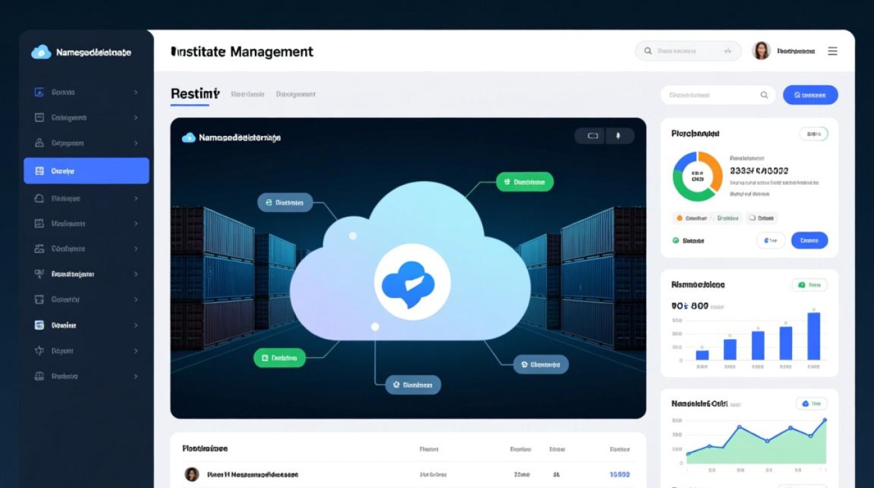Select the highlighted blue sidebar menu item

[86, 171]
